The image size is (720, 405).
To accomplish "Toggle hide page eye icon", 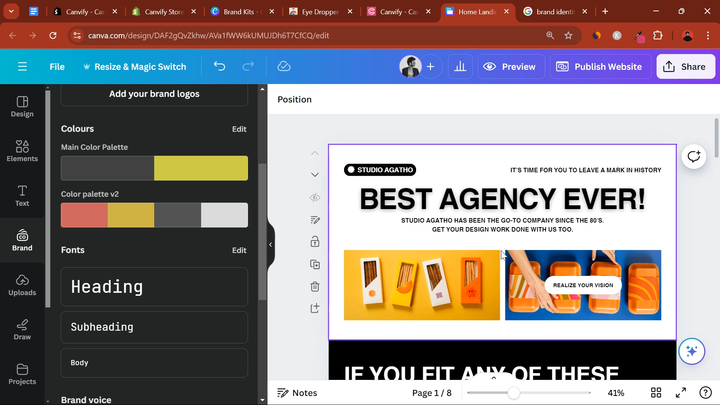I will [315, 198].
